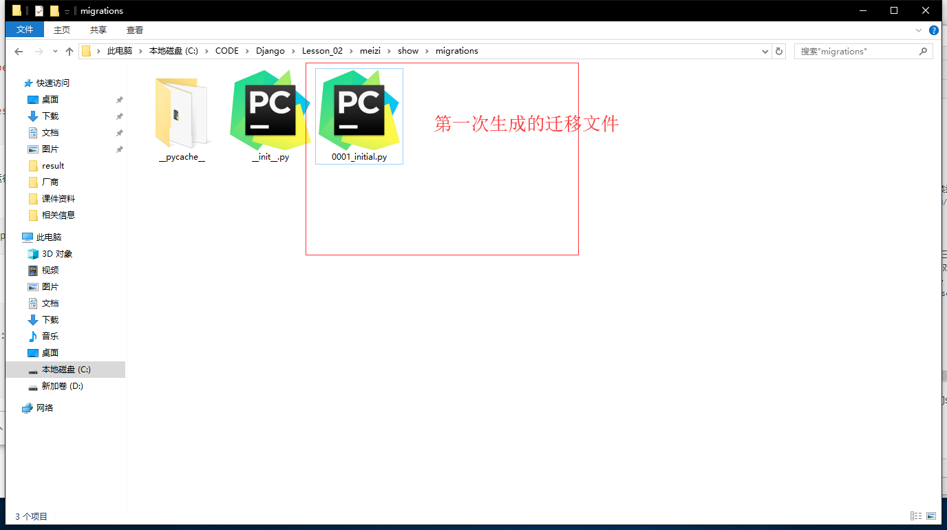
Task: Click the 0001_initial.py file name label
Action: [359, 157]
